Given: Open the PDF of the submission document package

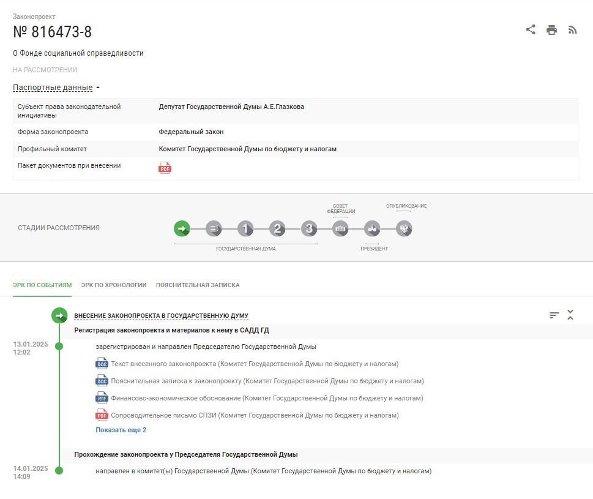Looking at the screenshot, I should pos(165,167).
